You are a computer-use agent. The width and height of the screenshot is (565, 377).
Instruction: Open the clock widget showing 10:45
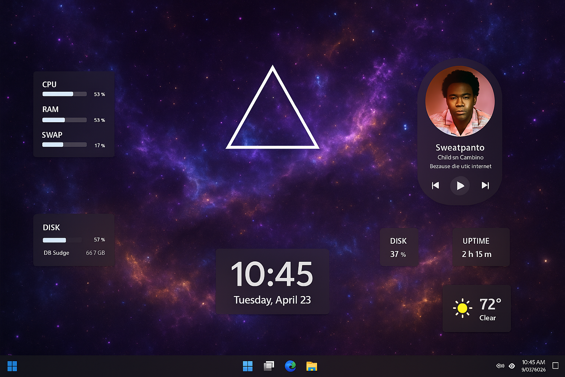pos(272,273)
